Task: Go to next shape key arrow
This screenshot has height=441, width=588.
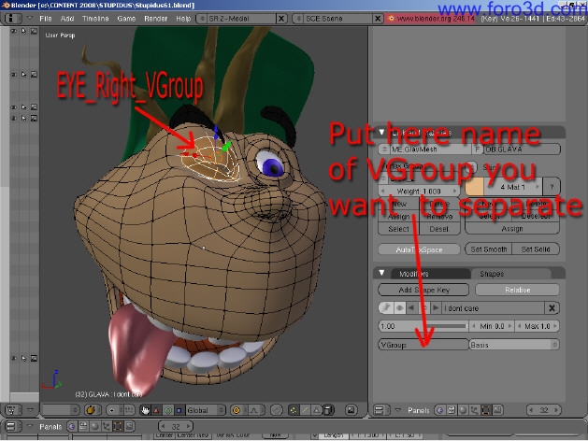Action: tap(436, 308)
